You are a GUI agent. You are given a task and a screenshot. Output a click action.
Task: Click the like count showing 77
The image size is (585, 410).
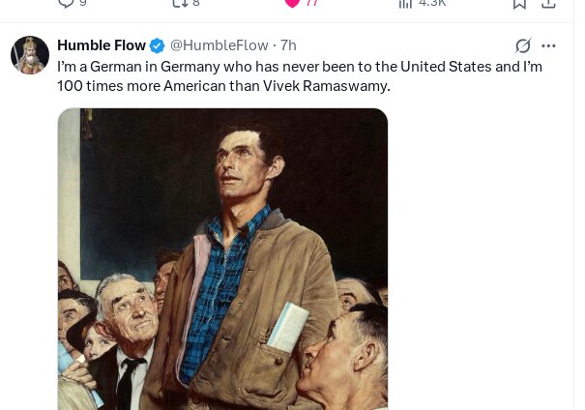(311, 4)
